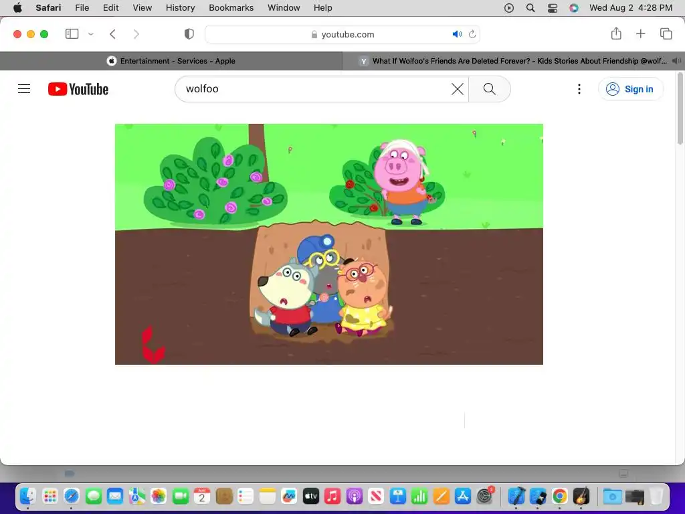Open Google Chrome from the Dock
The image size is (685, 514).
(560, 496)
